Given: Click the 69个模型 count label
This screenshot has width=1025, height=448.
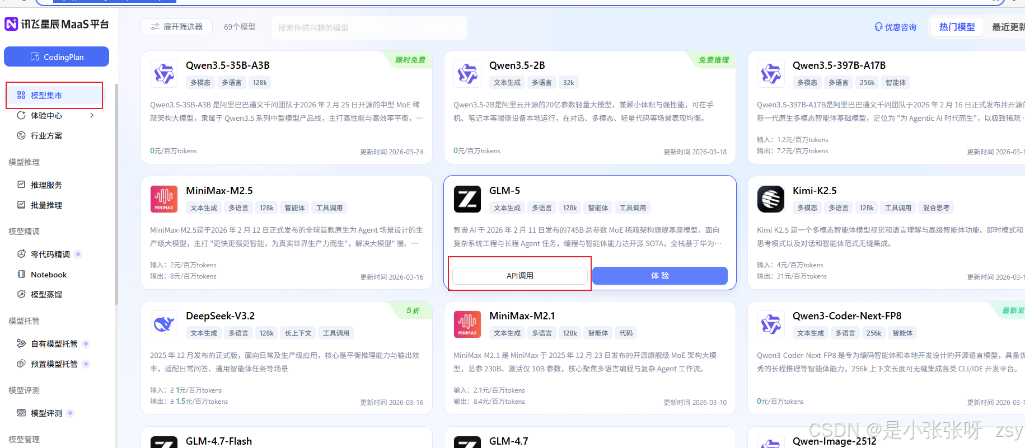Looking at the screenshot, I should (240, 27).
